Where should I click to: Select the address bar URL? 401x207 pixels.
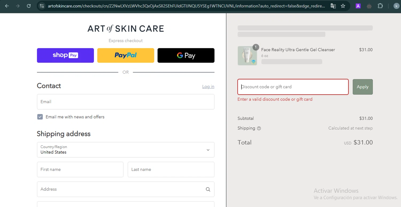[x=186, y=6]
